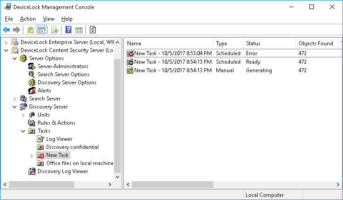343x200 pixels.
Task: Click the tree pane vertical scrollbar
Action: [x=118, y=112]
